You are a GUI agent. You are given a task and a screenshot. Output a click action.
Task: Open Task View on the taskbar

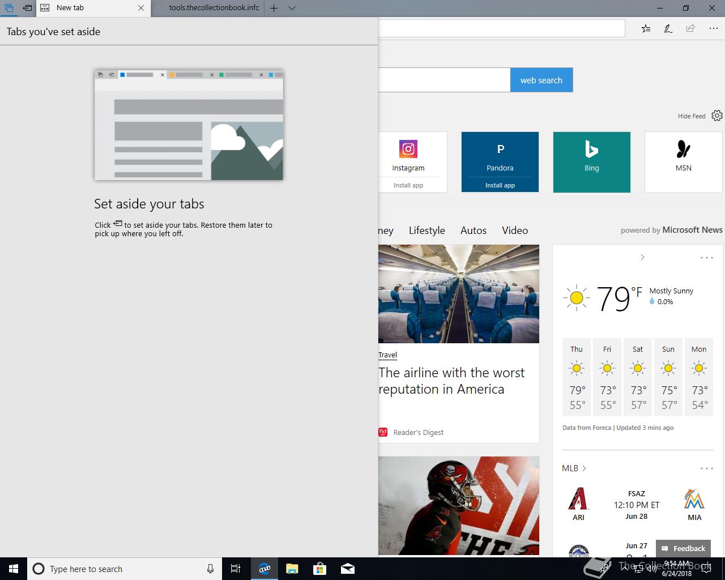pos(236,569)
